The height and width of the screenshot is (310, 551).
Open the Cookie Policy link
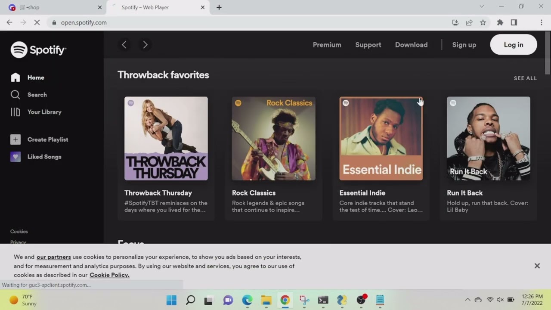[x=109, y=275]
